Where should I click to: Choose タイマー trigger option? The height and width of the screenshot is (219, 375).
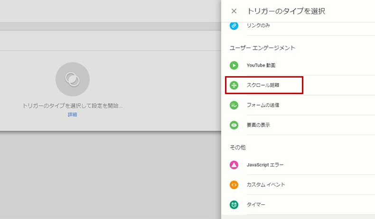(x=298, y=204)
